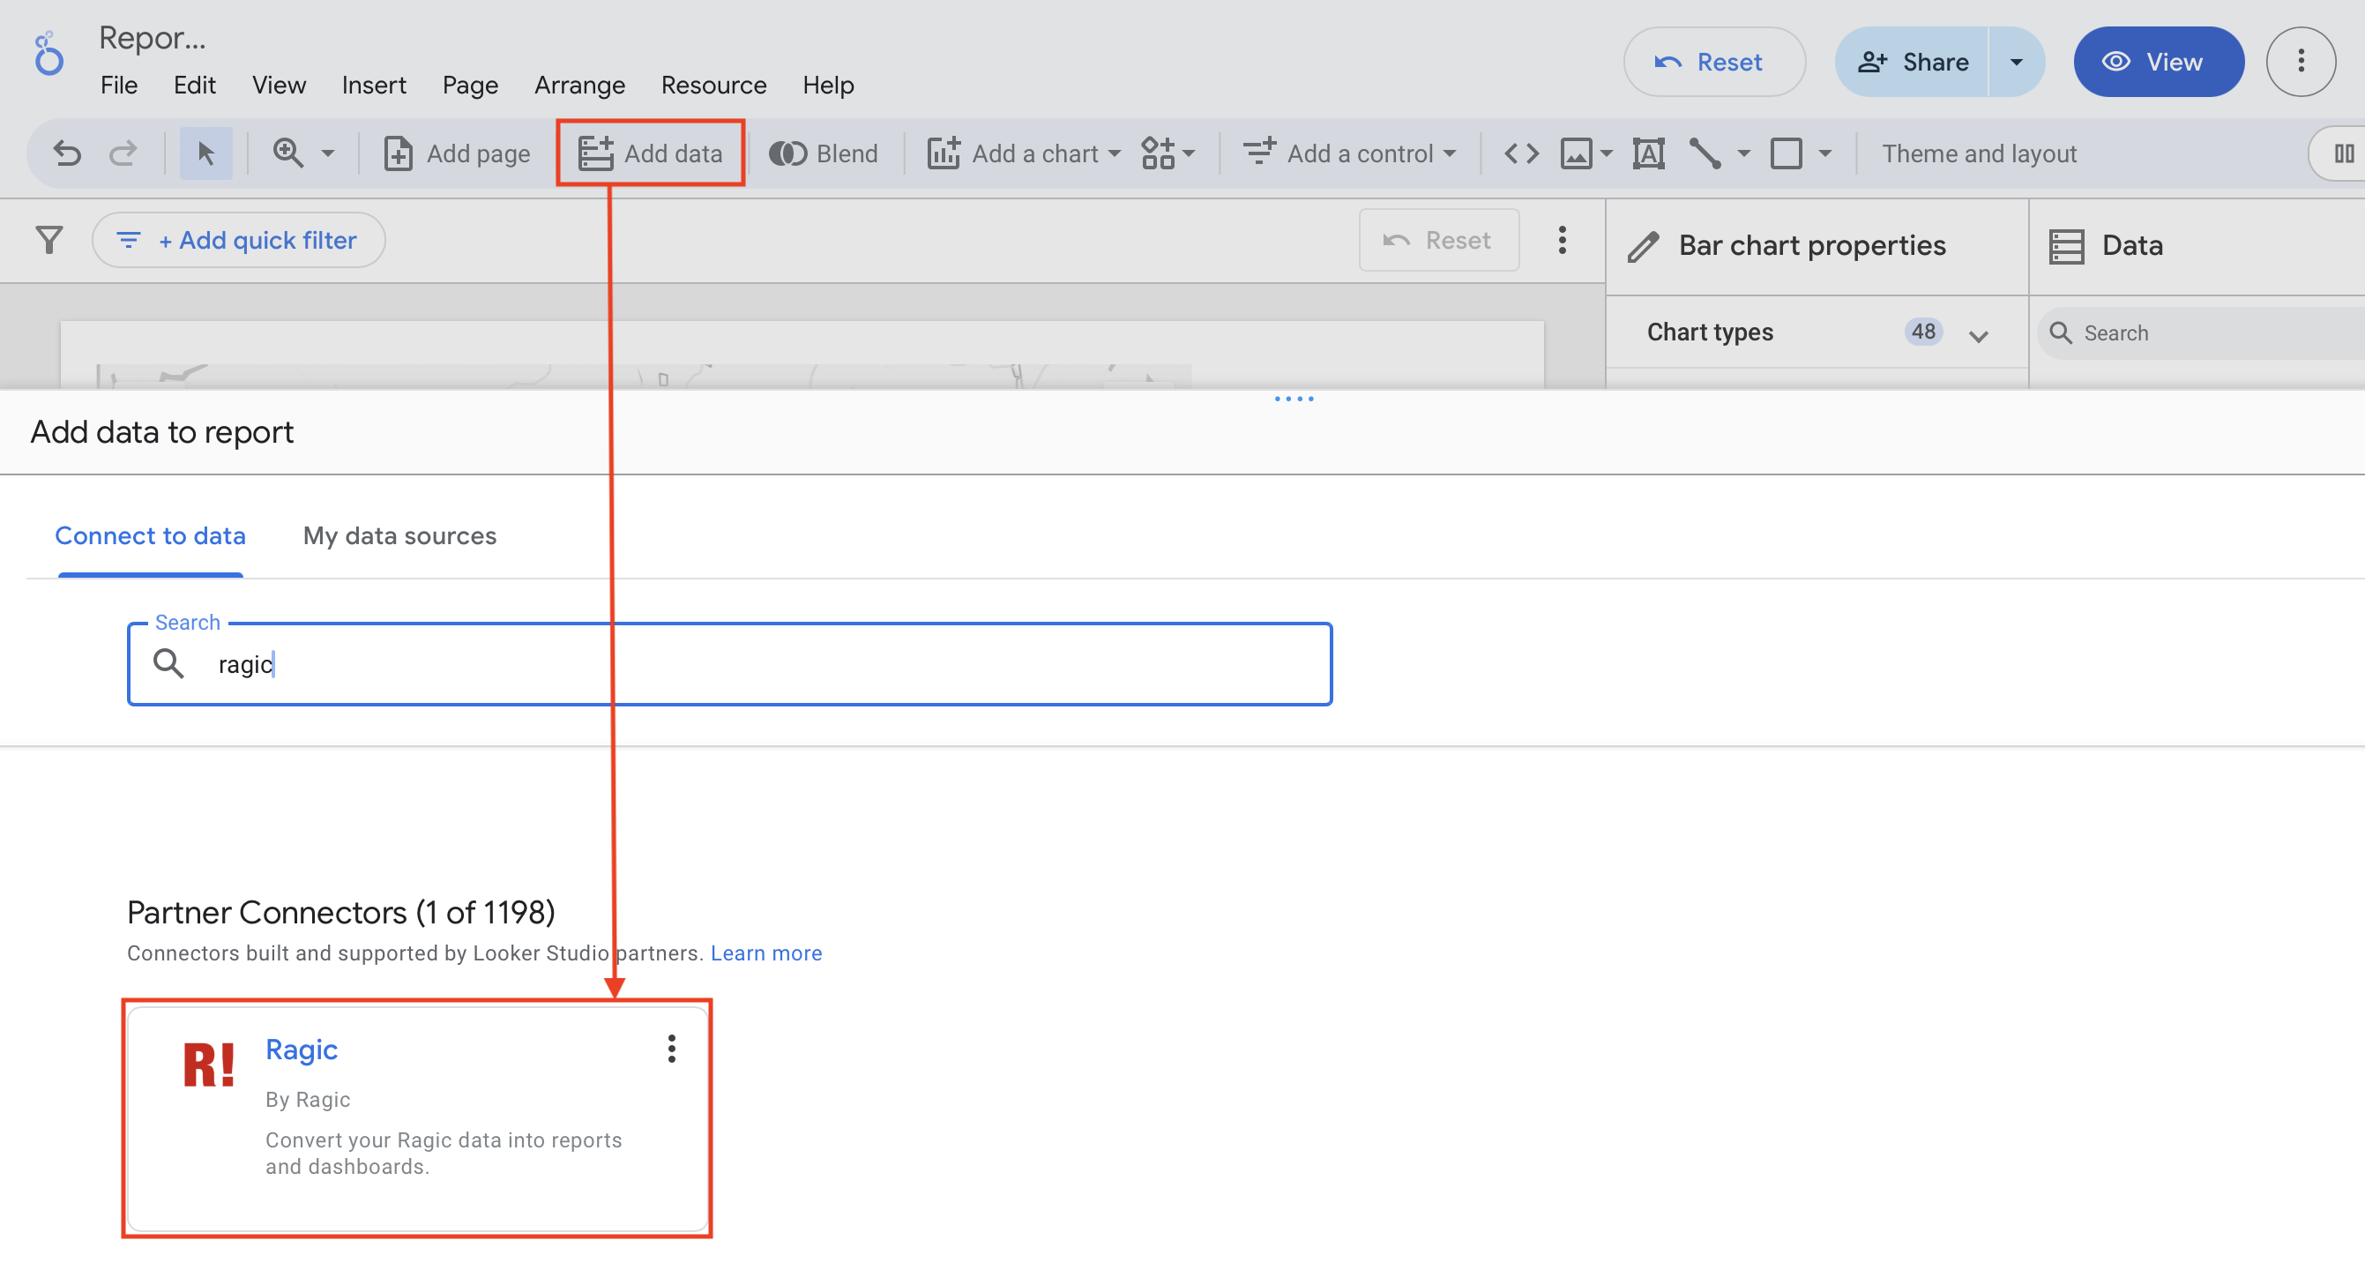Open the Edit menu
The width and height of the screenshot is (2365, 1270).
click(x=195, y=86)
